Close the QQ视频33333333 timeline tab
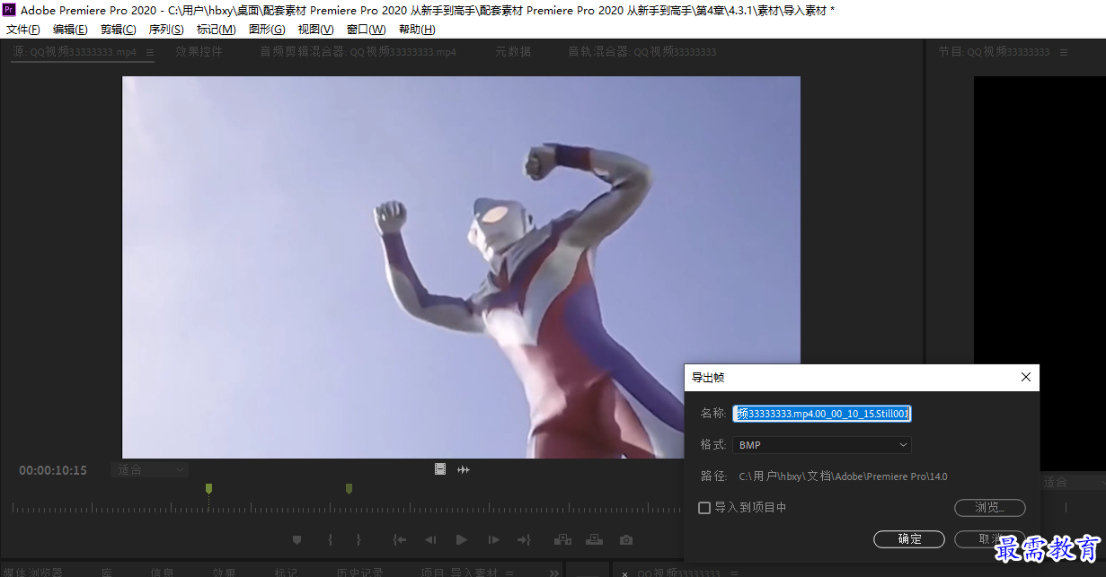The height and width of the screenshot is (577, 1106). [625, 573]
